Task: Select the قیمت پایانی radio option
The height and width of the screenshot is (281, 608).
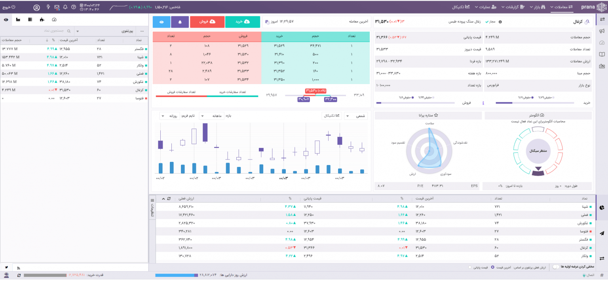Action: pyautogui.click(x=470, y=267)
